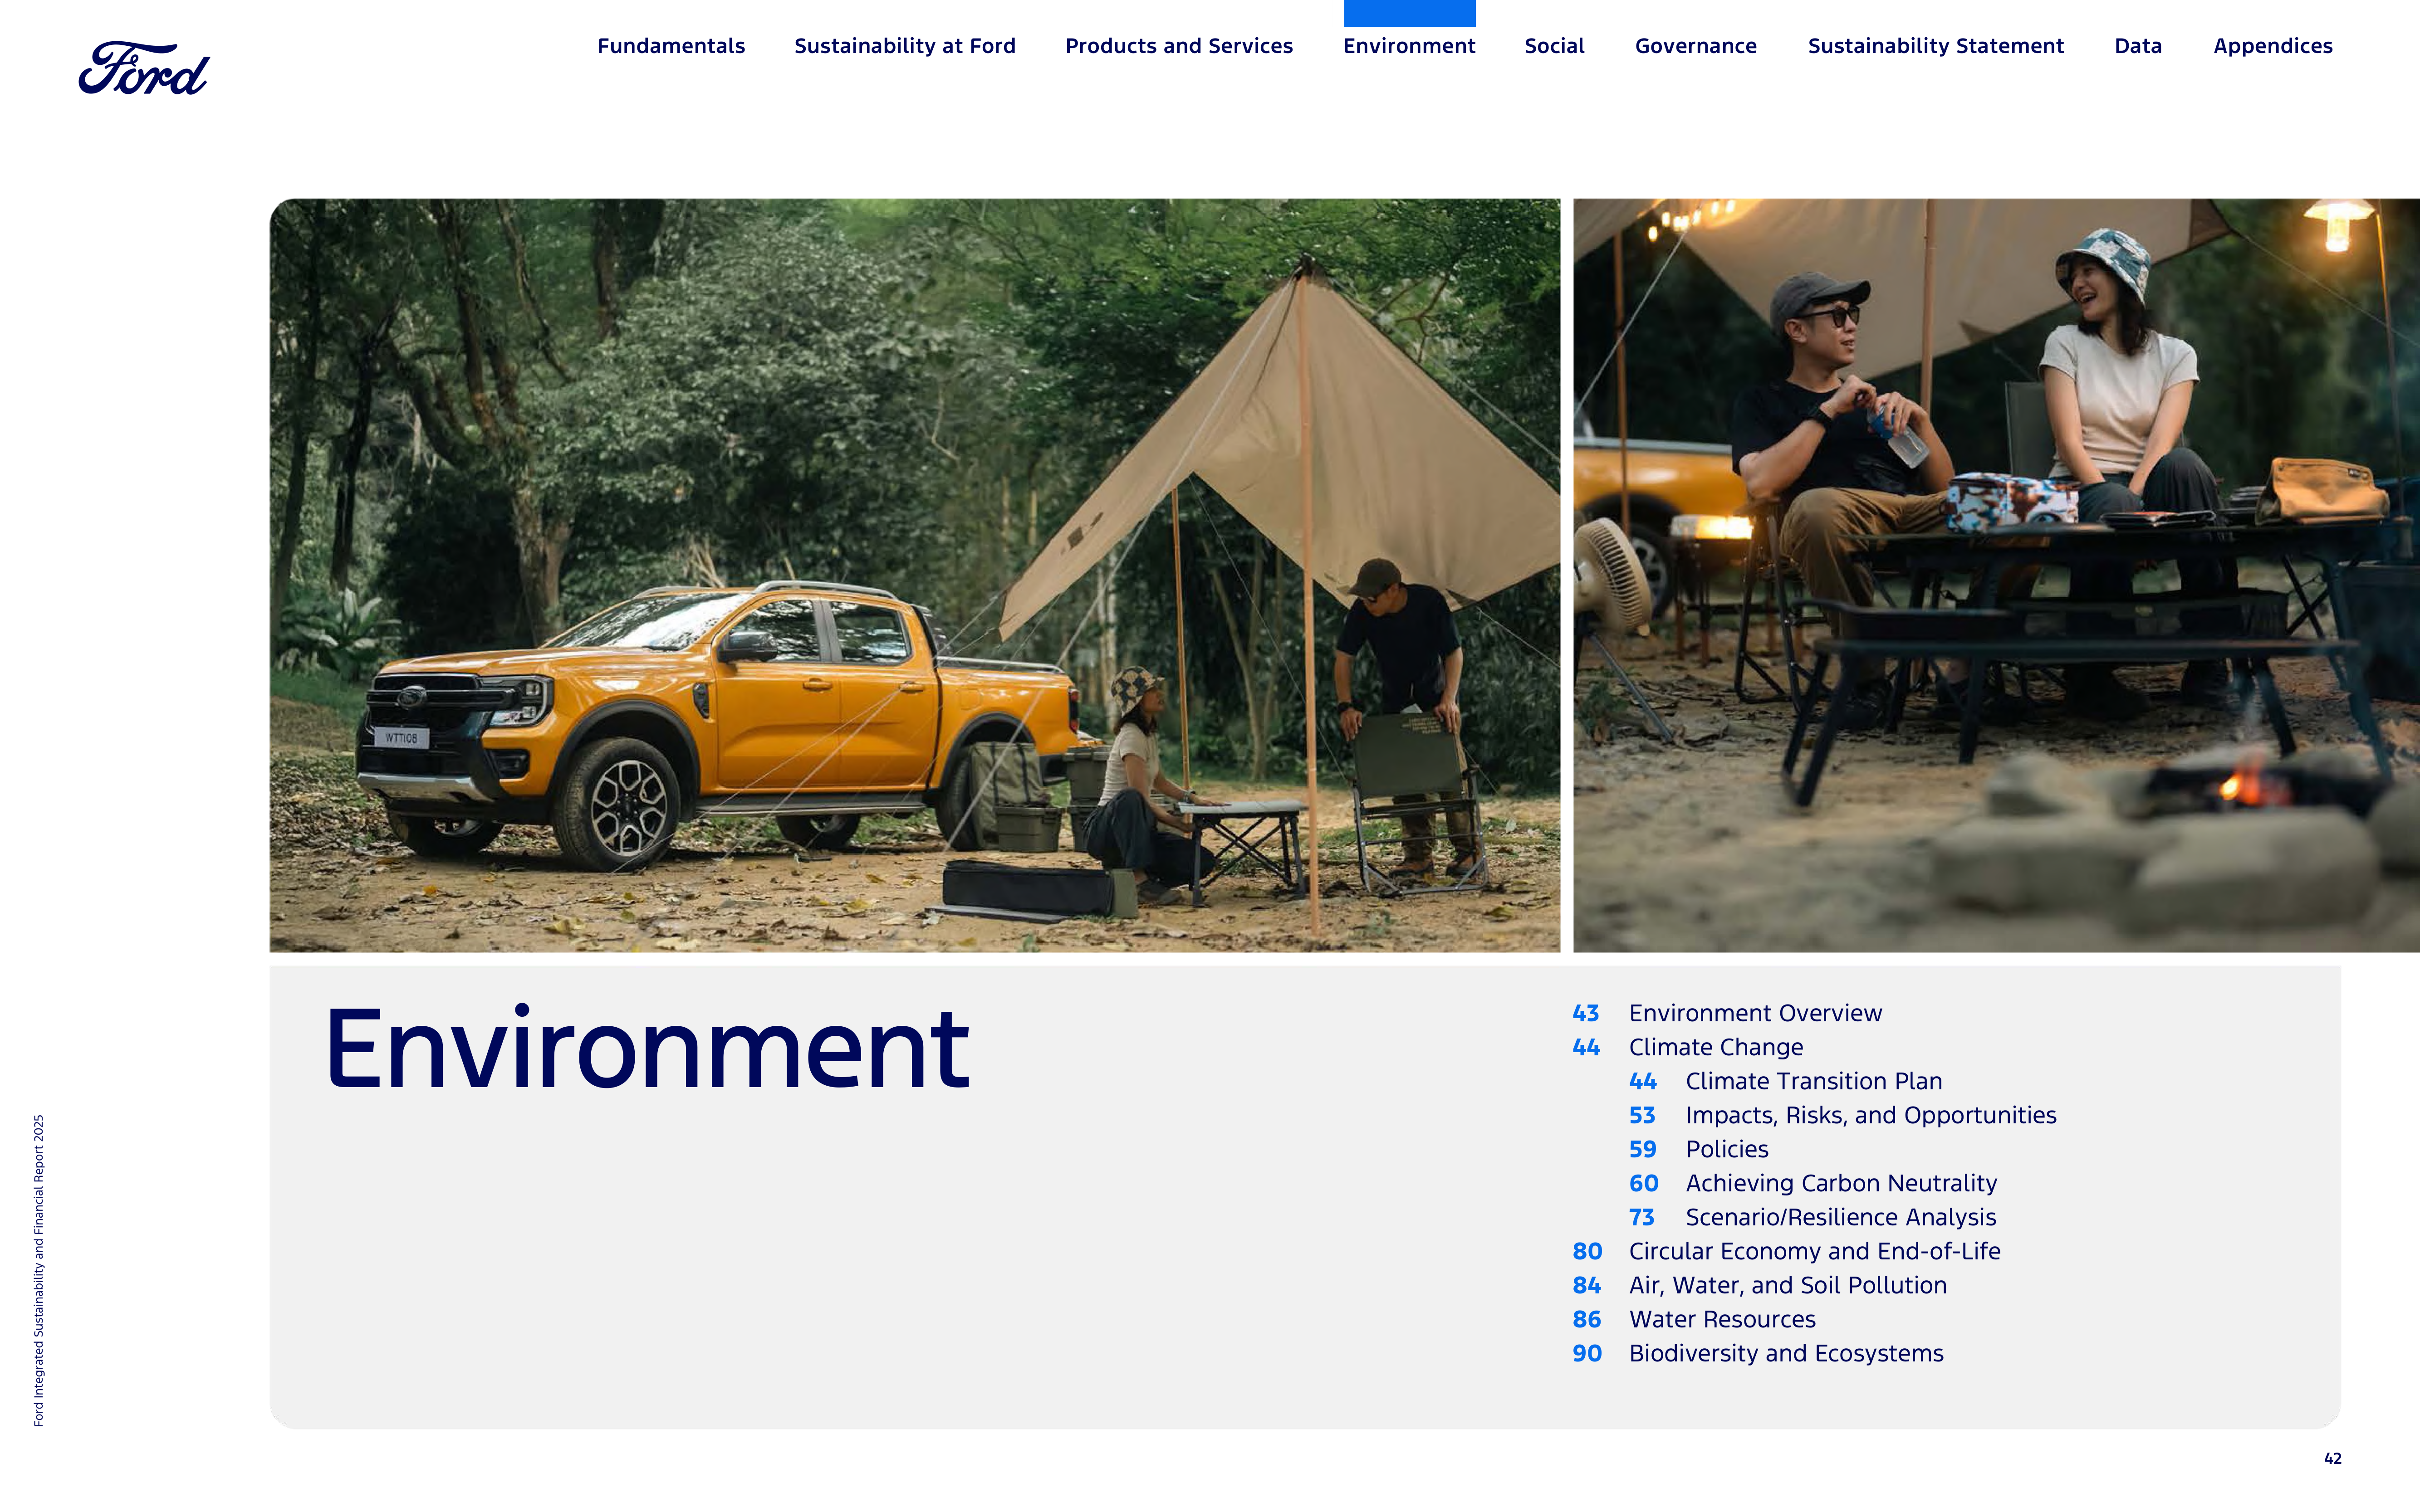The image size is (2420, 1512).
Task: Click page number 73 in contents
Action: pos(1641,1217)
